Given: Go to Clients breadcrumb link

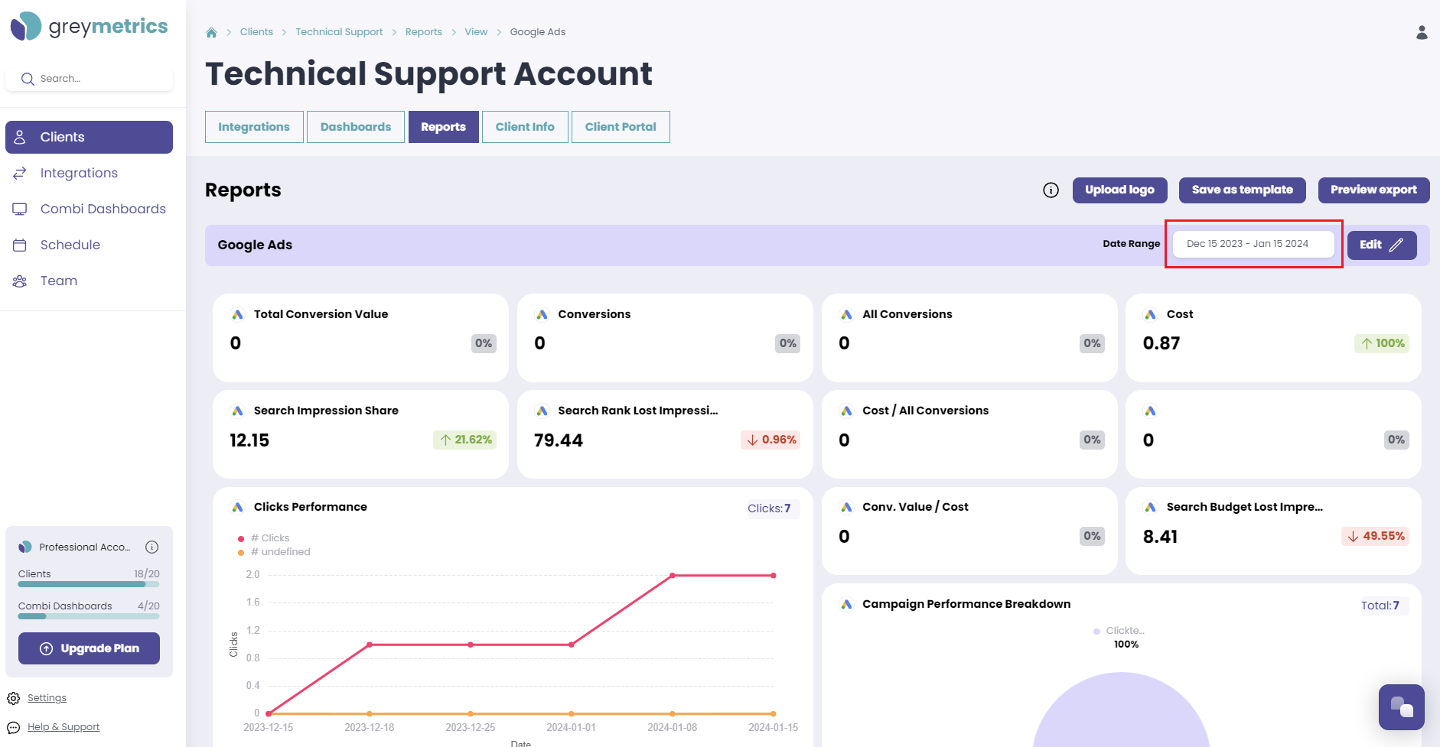Looking at the screenshot, I should click(256, 32).
